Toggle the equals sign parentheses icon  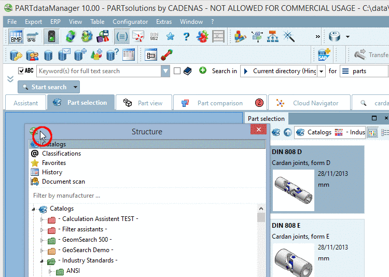coord(122,37)
